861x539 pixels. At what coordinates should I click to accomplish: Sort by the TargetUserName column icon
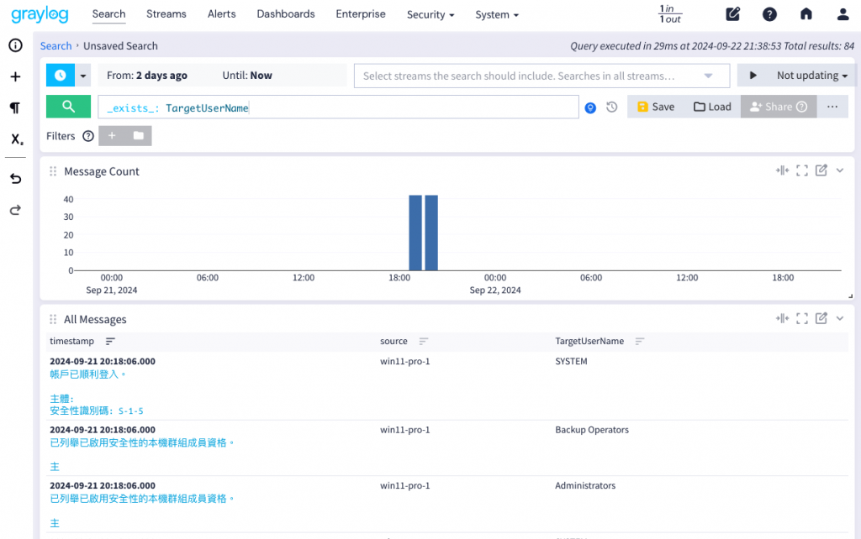tap(640, 341)
